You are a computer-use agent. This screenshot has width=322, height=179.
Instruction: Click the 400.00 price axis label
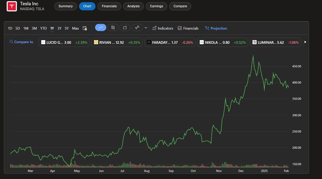pyautogui.click(x=297, y=82)
